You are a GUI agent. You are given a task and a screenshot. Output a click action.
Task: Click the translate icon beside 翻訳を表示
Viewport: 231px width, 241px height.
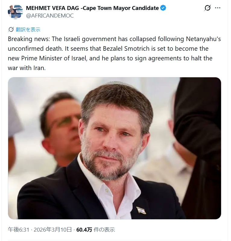tap(11, 29)
